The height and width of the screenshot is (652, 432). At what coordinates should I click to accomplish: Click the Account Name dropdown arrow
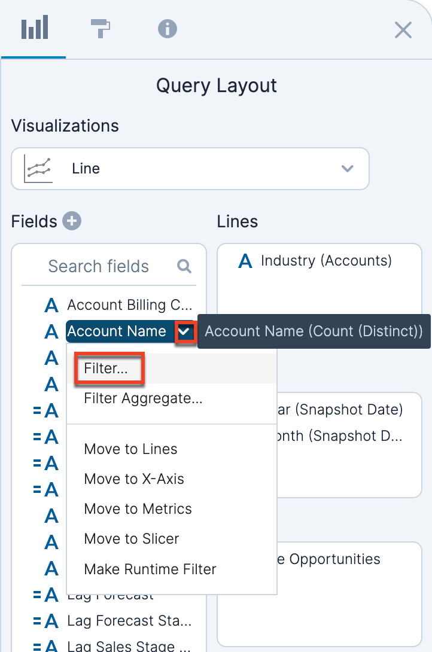185,331
